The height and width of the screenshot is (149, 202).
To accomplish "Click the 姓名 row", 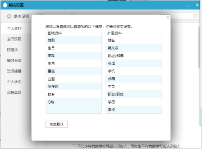I will [x=134, y=40].
